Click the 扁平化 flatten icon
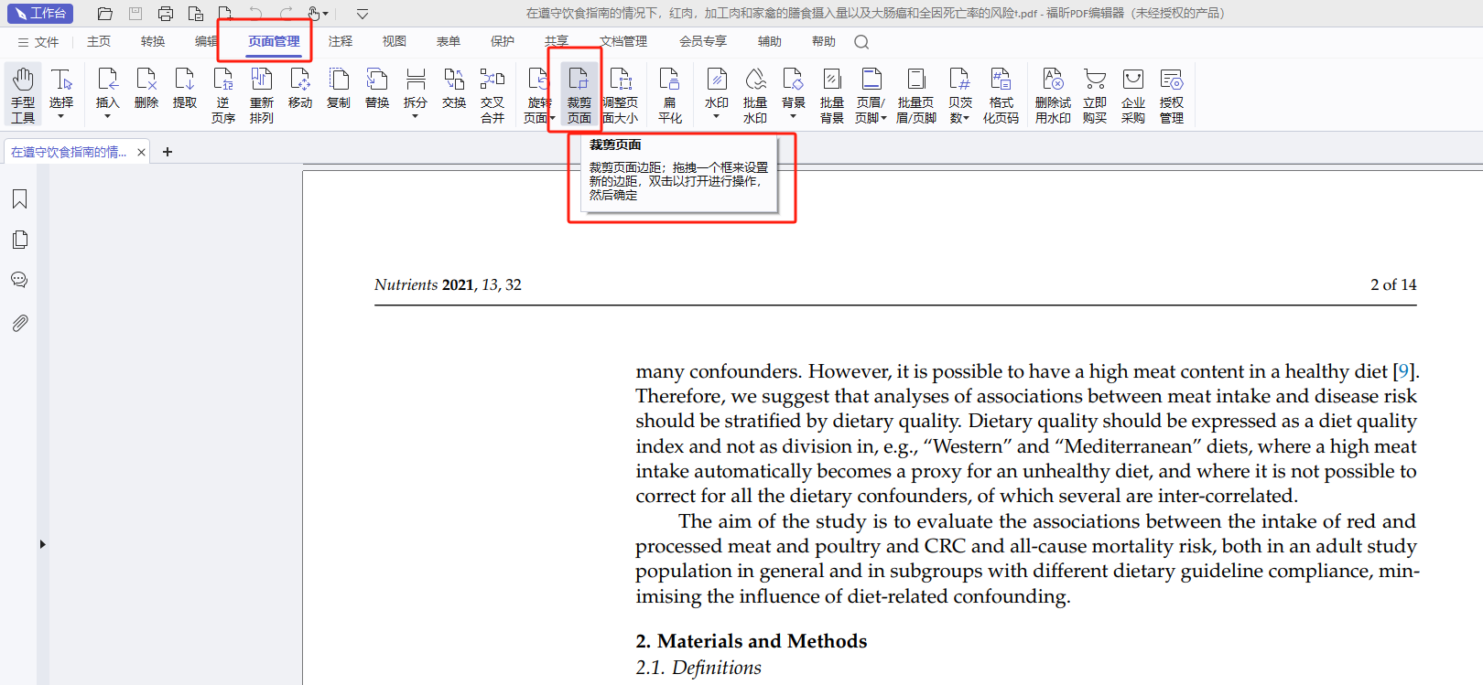Screen dimensions: 1483x685 [x=670, y=94]
